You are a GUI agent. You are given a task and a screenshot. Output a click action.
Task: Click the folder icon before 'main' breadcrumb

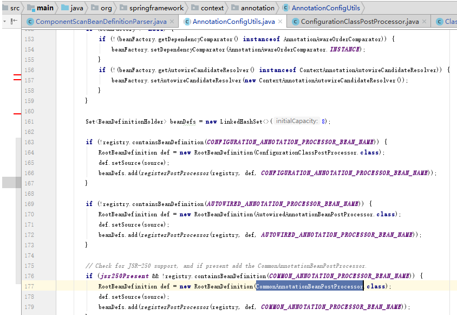tap(31, 7)
